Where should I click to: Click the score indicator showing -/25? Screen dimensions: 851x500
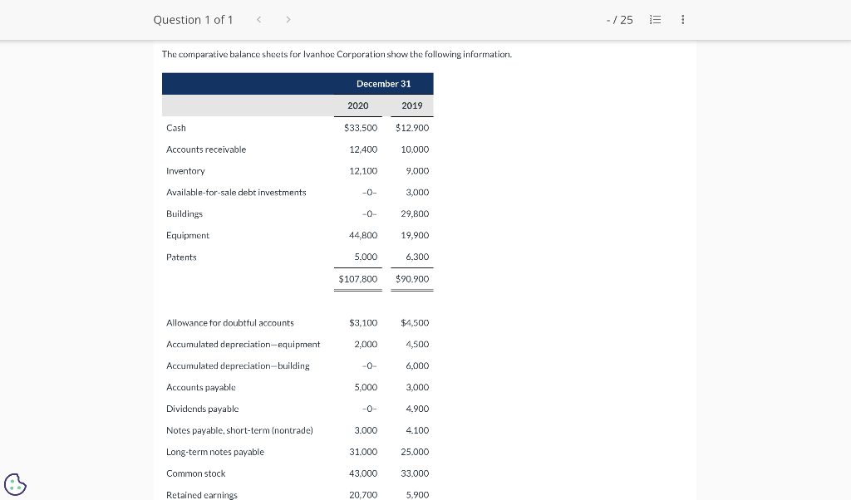620,19
